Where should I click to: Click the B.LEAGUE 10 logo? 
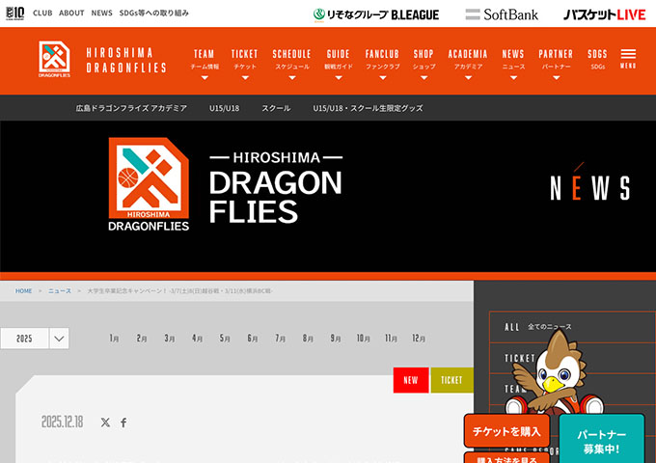click(14, 14)
